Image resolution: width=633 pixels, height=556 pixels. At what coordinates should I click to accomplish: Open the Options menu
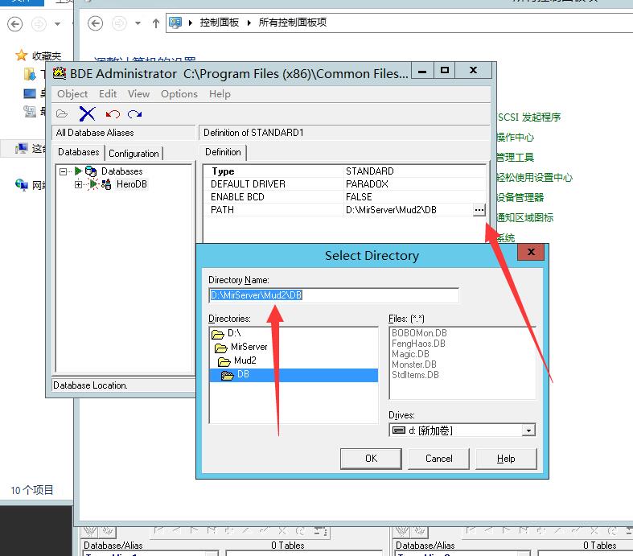point(179,94)
